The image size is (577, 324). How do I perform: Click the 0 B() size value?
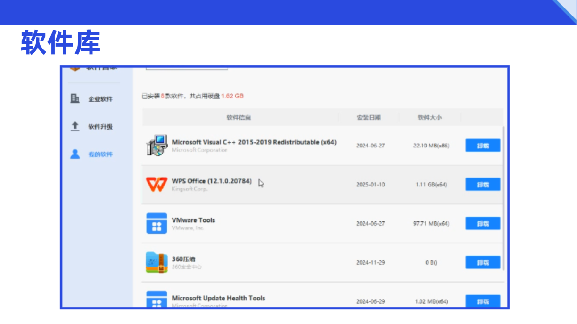coord(431,263)
